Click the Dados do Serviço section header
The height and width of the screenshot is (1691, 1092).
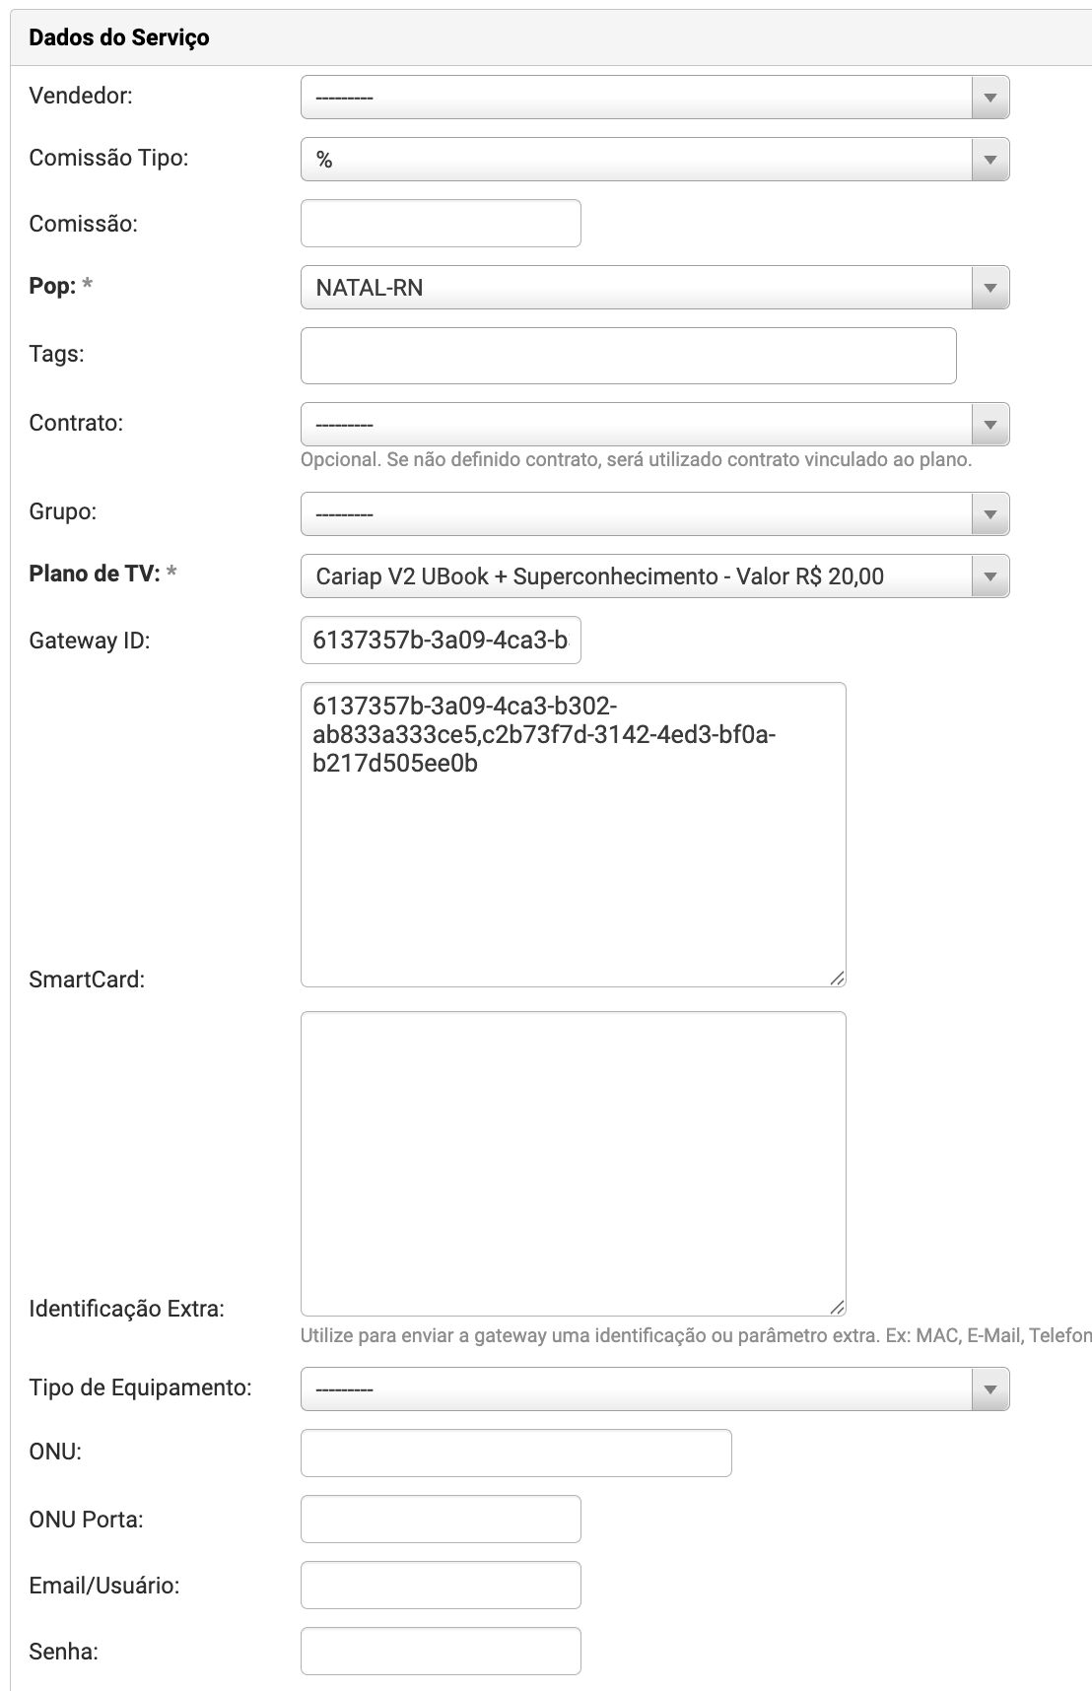[119, 37]
